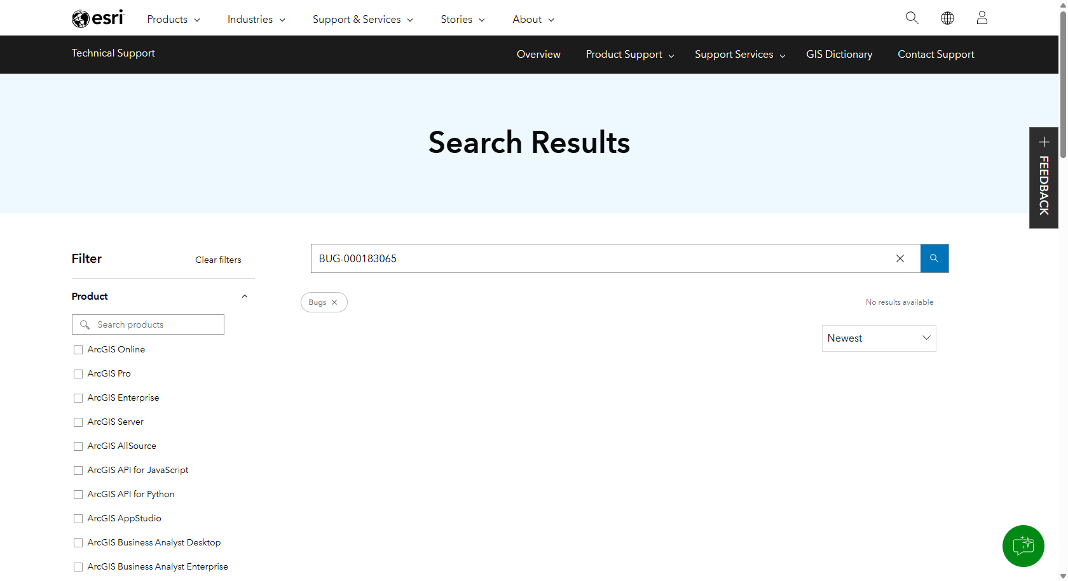Go to the Overview tab
The image size is (1068, 581).
(538, 55)
